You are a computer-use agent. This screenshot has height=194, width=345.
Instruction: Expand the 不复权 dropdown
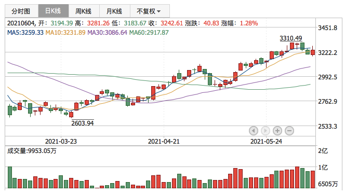(150, 11)
